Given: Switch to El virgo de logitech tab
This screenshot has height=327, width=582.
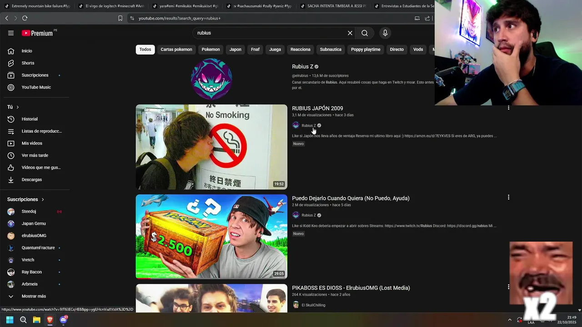Looking at the screenshot, I should 111,6.
